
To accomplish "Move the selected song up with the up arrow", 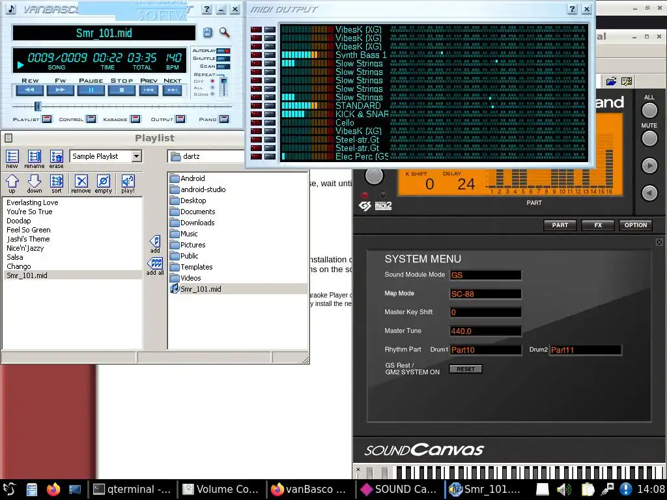I will (x=12, y=184).
